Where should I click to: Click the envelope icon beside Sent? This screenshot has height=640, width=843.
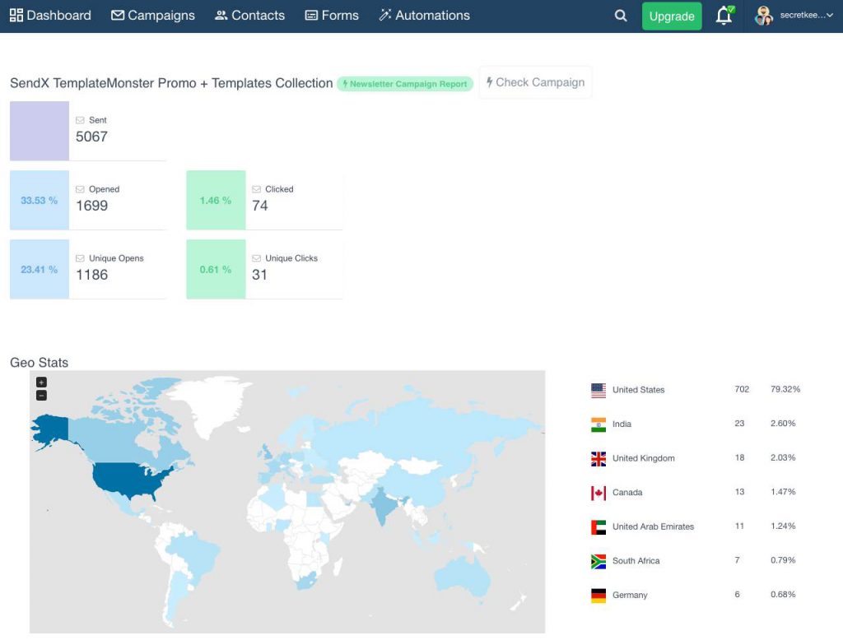click(x=80, y=120)
